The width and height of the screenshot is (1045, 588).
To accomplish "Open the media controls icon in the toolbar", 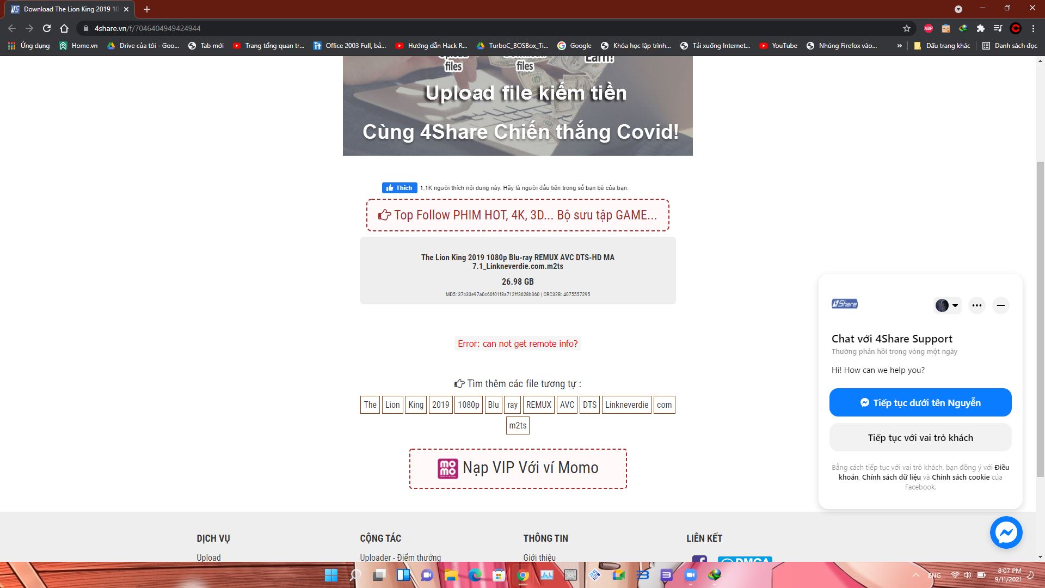I will 998,28.
